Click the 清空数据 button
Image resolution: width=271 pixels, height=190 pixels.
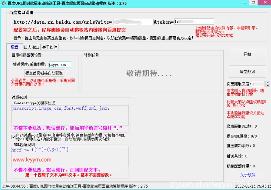click(x=247, y=72)
